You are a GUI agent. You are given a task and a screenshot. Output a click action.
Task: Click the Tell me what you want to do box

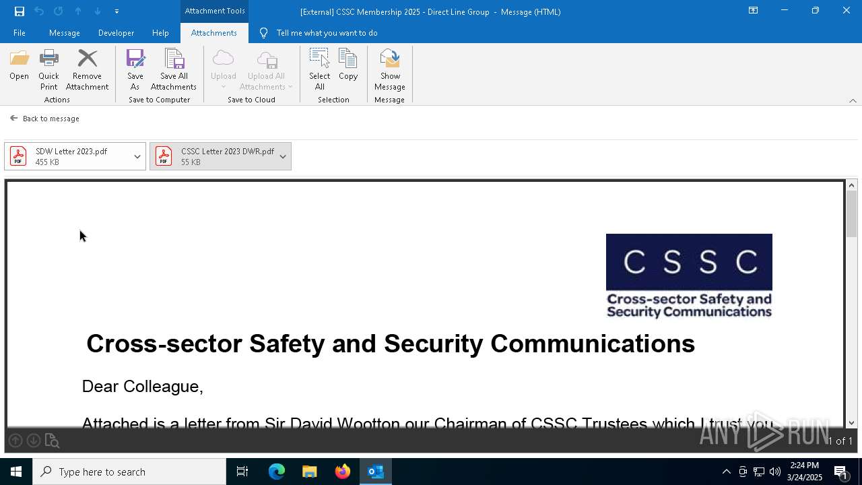pyautogui.click(x=327, y=33)
